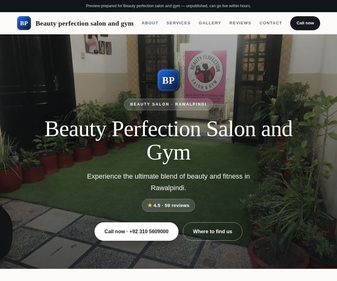Click the dark Call now header button
337x281 pixels.
pyautogui.click(x=305, y=23)
